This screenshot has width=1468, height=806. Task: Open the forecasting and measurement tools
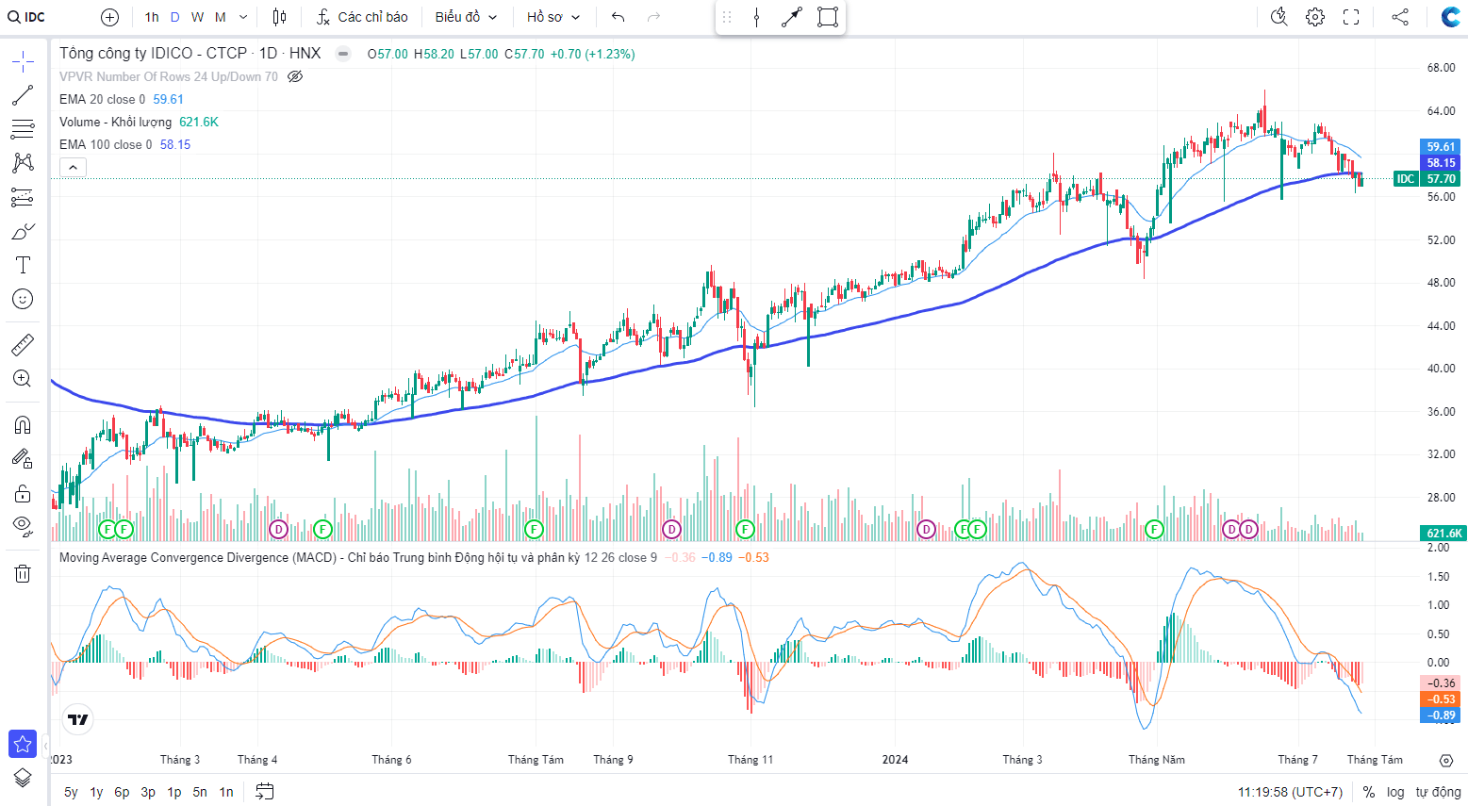23,197
